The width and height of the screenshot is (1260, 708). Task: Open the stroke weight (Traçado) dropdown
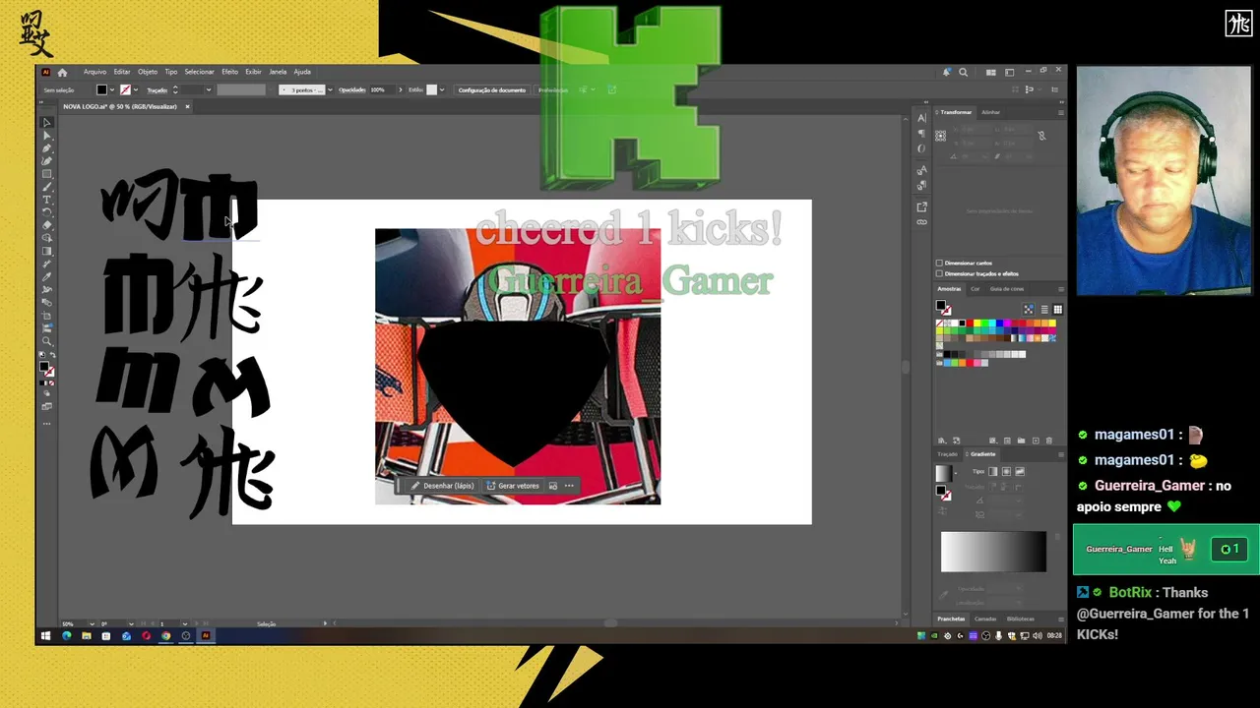pyautogui.click(x=209, y=89)
